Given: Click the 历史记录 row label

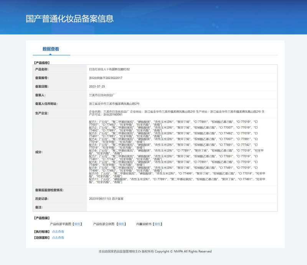Looking at the screenshot, I should [42, 198].
